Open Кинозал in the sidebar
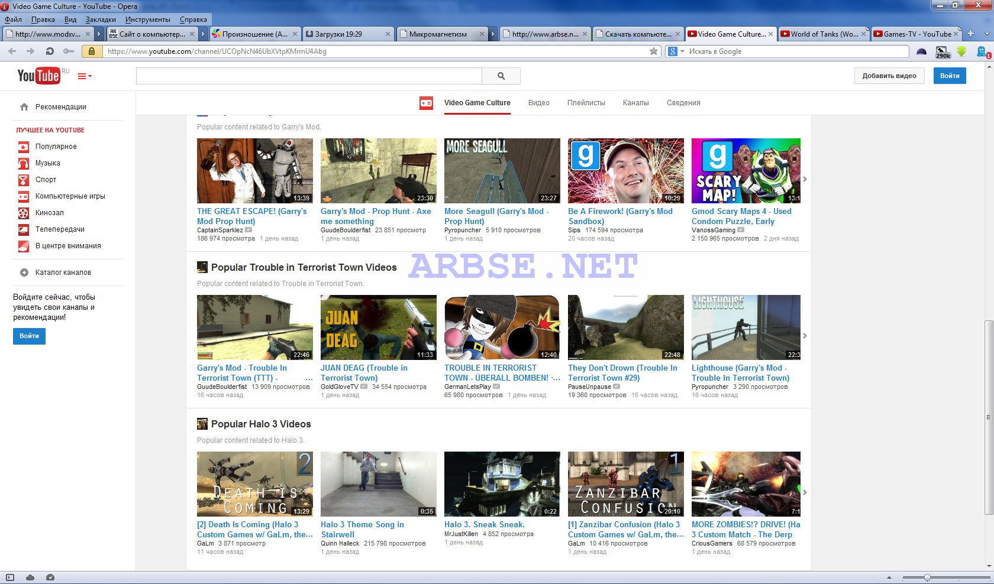 pos(49,213)
